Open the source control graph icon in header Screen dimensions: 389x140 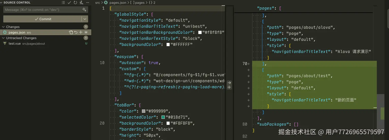pos(82,3)
